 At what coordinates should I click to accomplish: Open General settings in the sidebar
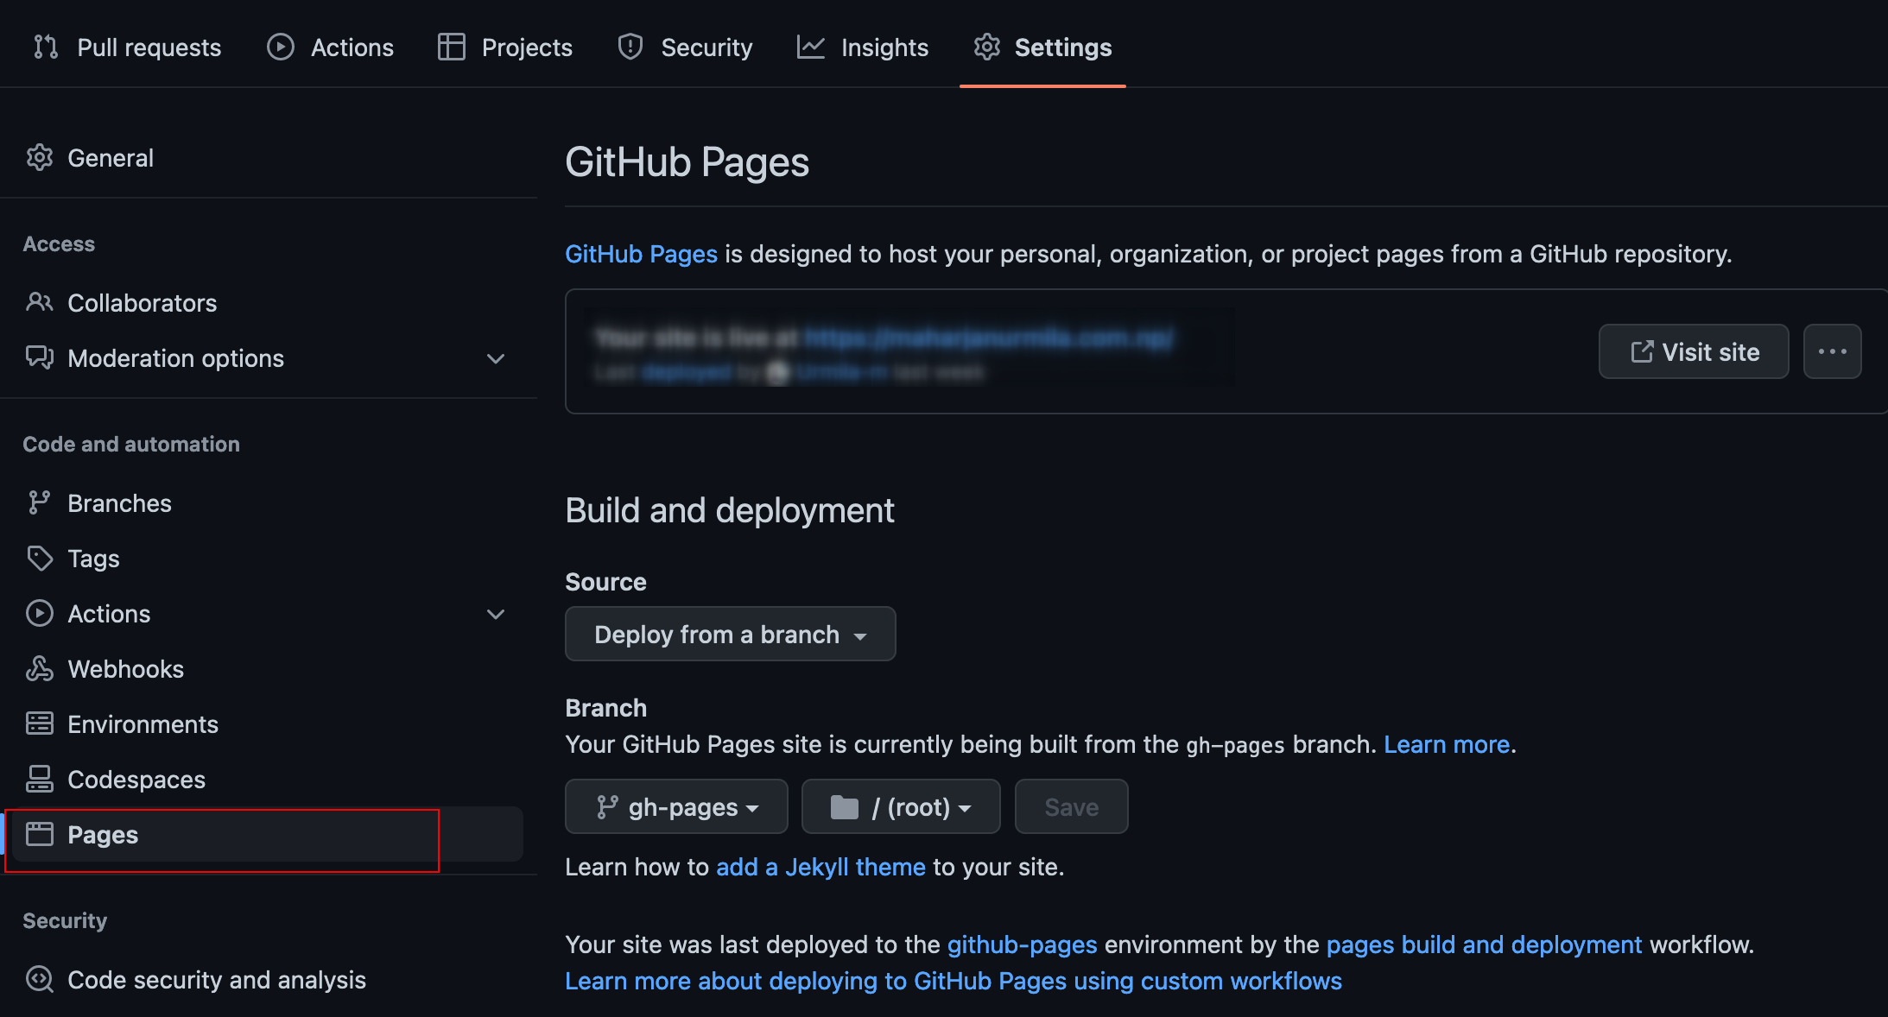(x=268, y=158)
